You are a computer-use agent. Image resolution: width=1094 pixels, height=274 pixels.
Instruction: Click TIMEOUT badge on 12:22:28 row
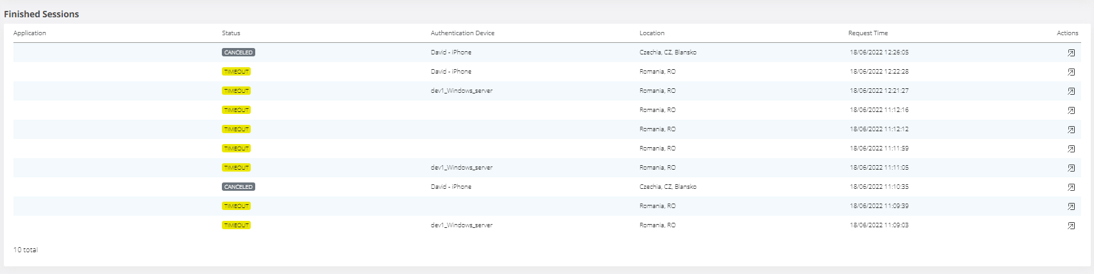pos(236,72)
